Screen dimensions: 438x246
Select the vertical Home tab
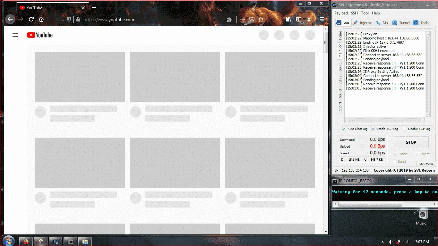click(340, 35)
